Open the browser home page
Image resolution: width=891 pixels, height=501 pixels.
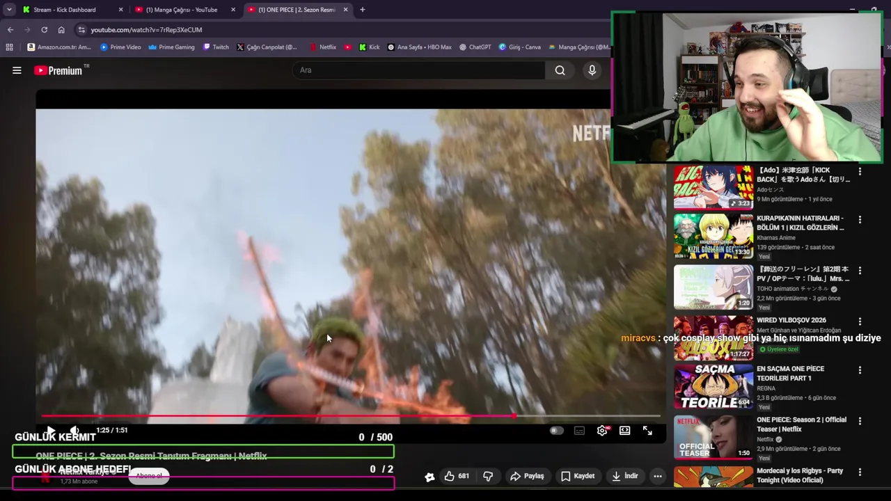[61, 30]
